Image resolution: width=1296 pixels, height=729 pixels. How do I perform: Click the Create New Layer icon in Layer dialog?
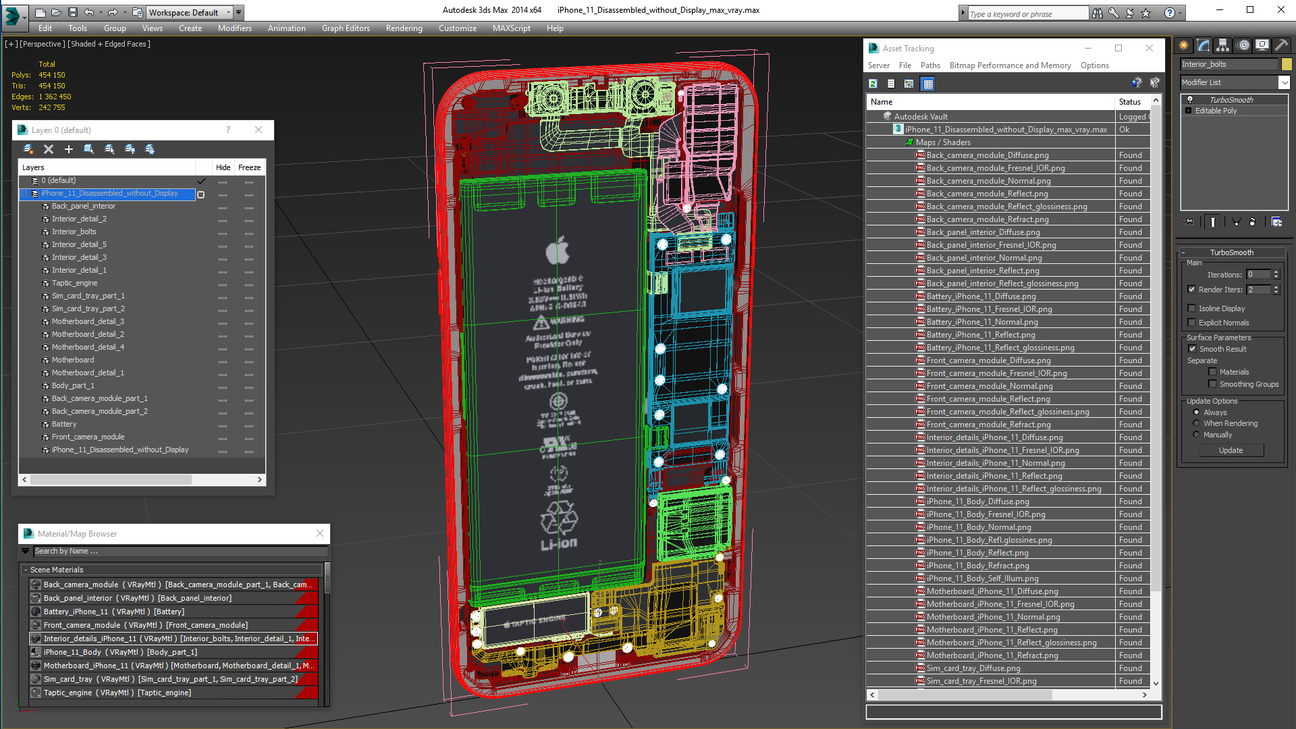(x=28, y=149)
